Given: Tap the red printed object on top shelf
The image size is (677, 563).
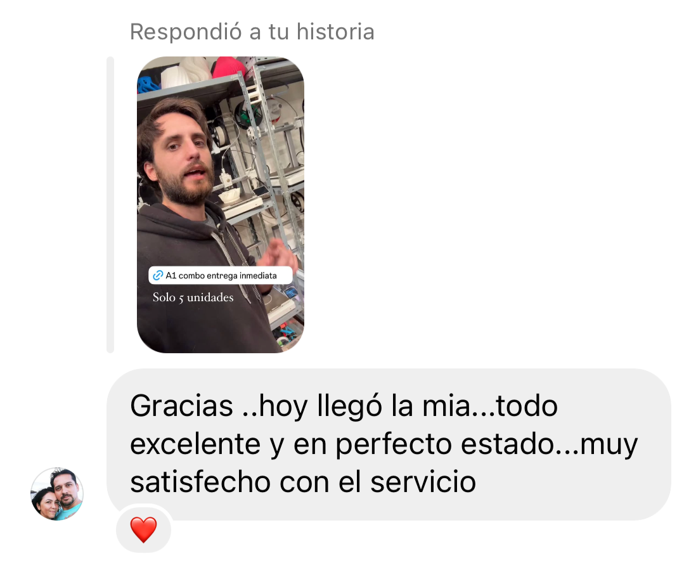Looking at the screenshot, I should (229, 67).
